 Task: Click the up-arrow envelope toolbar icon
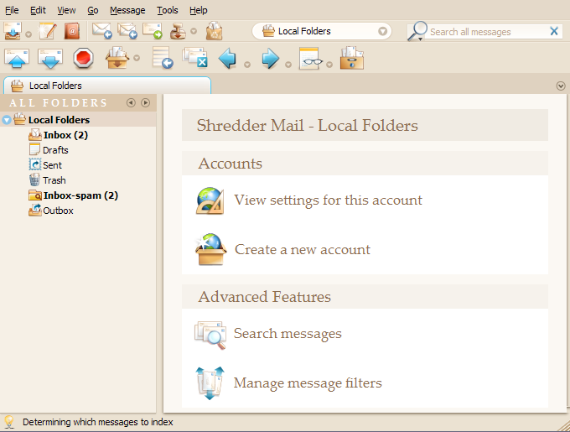tap(17, 58)
